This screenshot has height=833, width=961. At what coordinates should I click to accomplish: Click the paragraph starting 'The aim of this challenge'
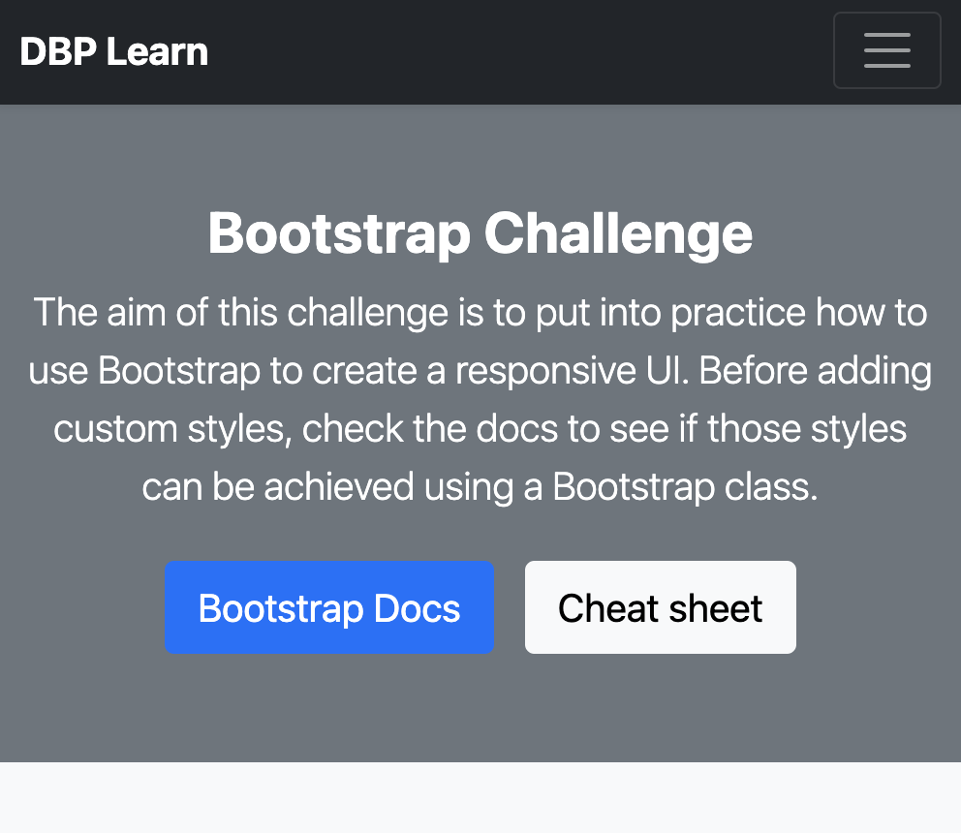[x=480, y=399]
